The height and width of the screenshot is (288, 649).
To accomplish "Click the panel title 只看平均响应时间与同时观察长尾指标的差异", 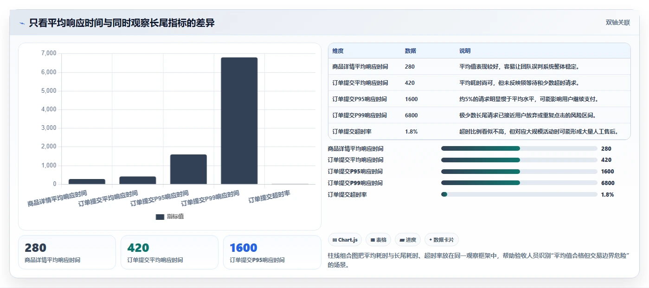I will click(x=122, y=23).
